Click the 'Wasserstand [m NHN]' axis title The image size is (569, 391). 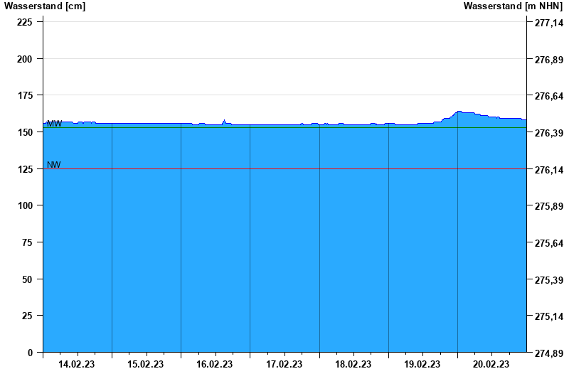(x=513, y=6)
